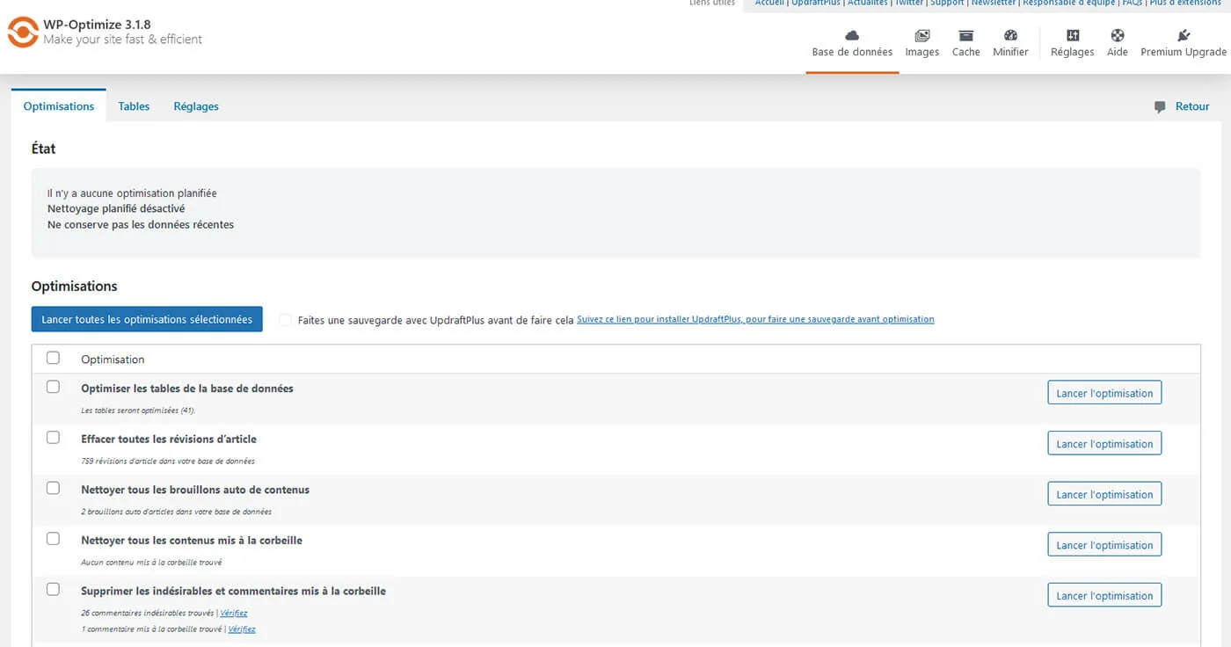The image size is (1231, 647).
Task: Launch optimisation for article revisions row
Action: [x=1104, y=444]
